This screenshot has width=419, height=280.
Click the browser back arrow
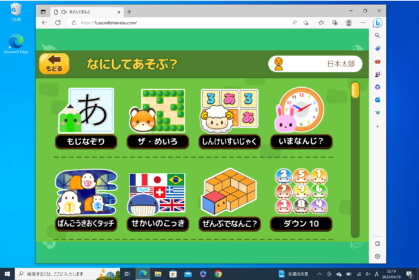[44, 23]
